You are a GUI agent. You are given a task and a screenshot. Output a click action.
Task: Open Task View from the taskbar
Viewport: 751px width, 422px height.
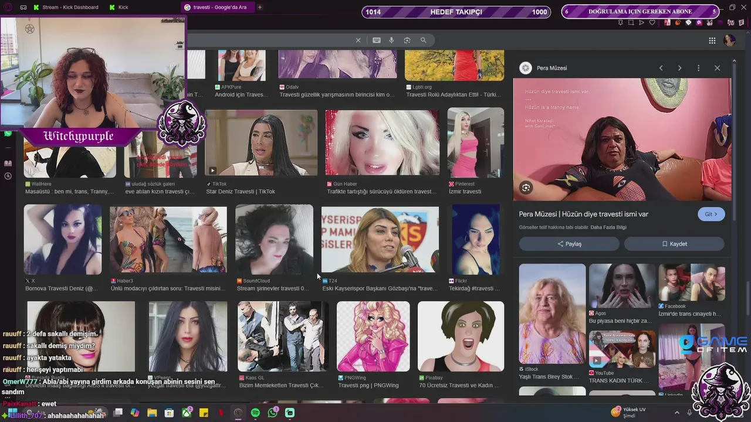pos(118,413)
